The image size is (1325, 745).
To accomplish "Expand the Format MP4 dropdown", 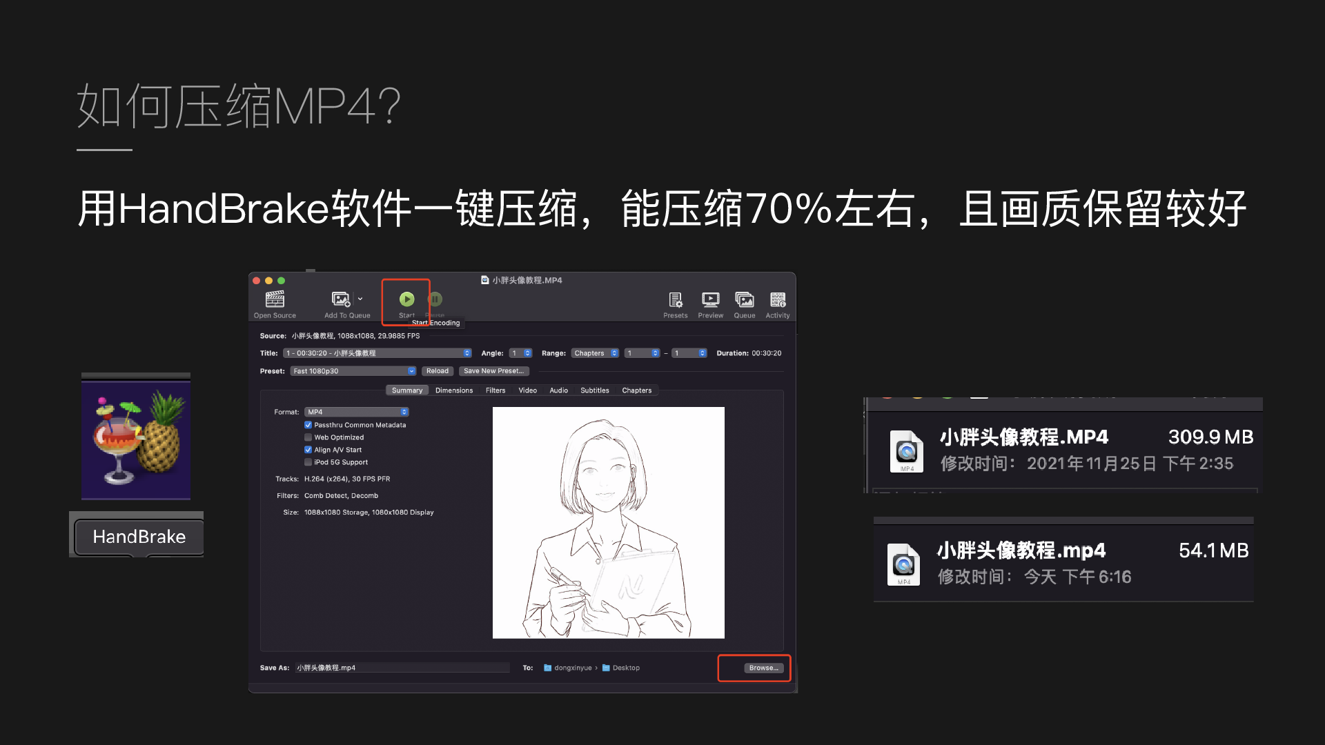I will pos(357,412).
